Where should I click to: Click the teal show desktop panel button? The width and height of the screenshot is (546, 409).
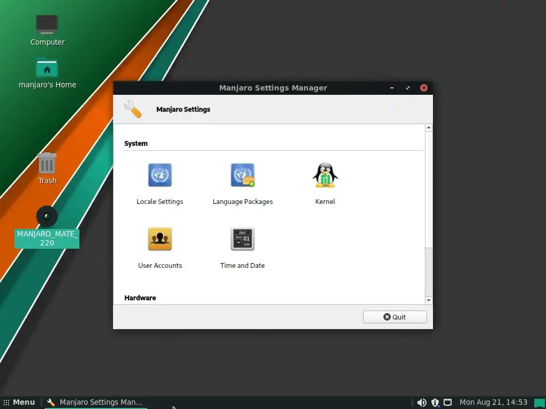click(540, 403)
